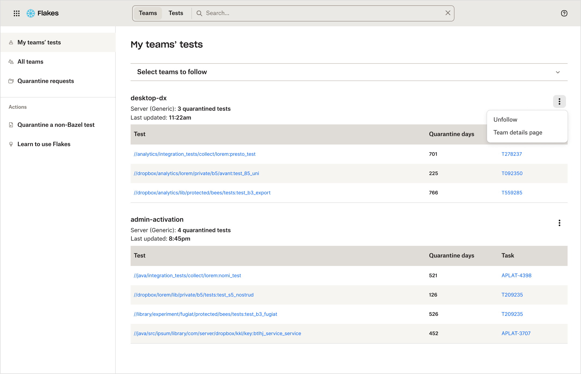Open the desktop-dx three-dot menu
The image size is (581, 374).
tap(559, 101)
